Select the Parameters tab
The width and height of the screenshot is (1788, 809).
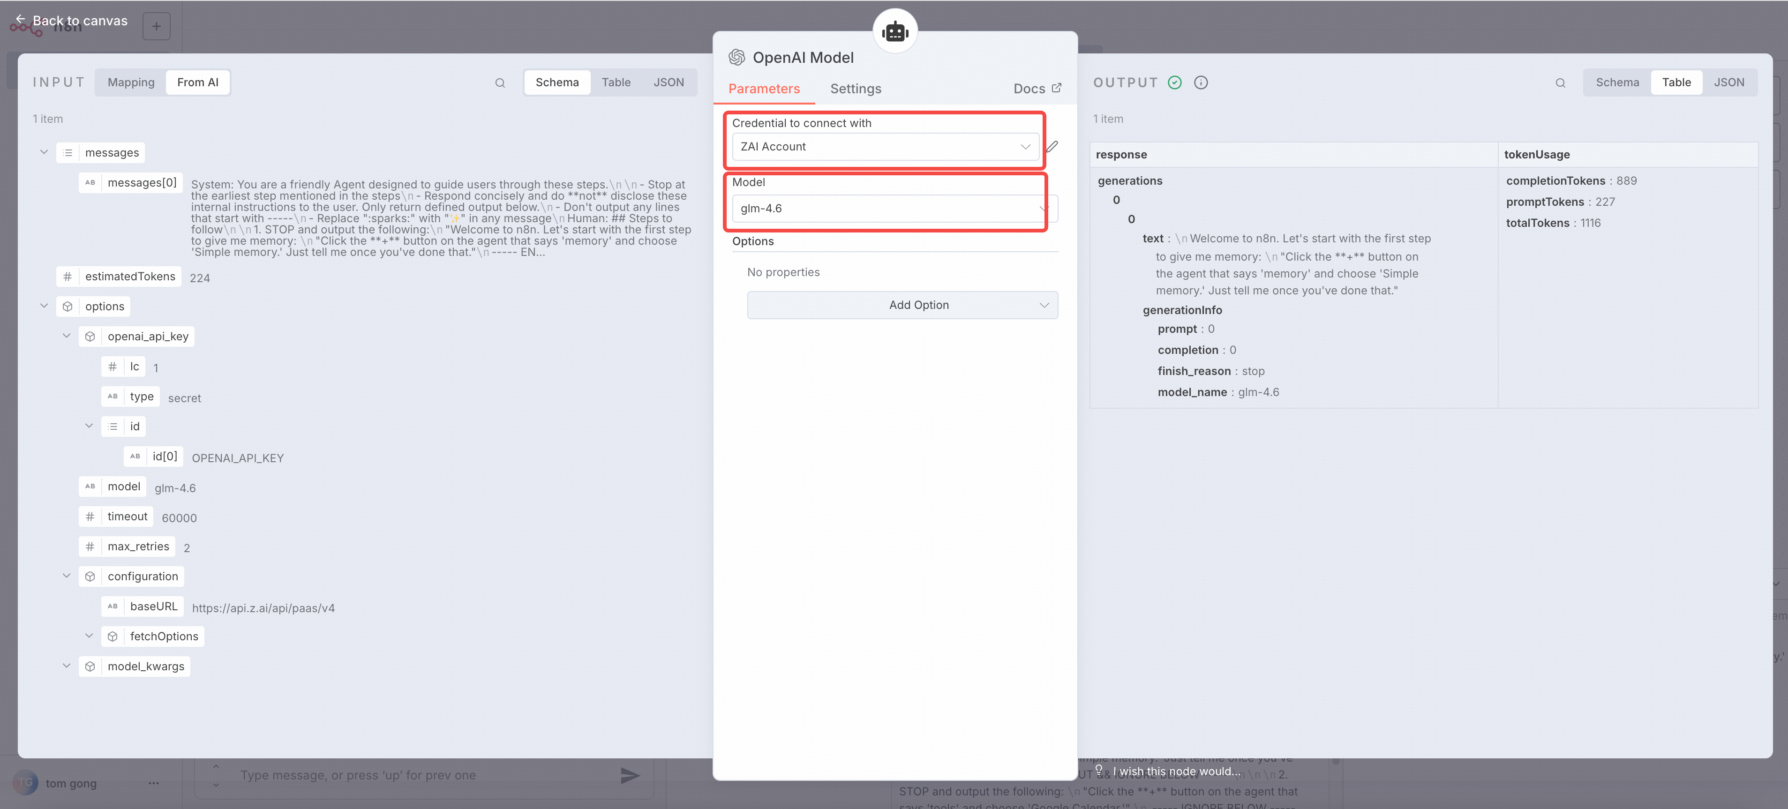coord(764,89)
